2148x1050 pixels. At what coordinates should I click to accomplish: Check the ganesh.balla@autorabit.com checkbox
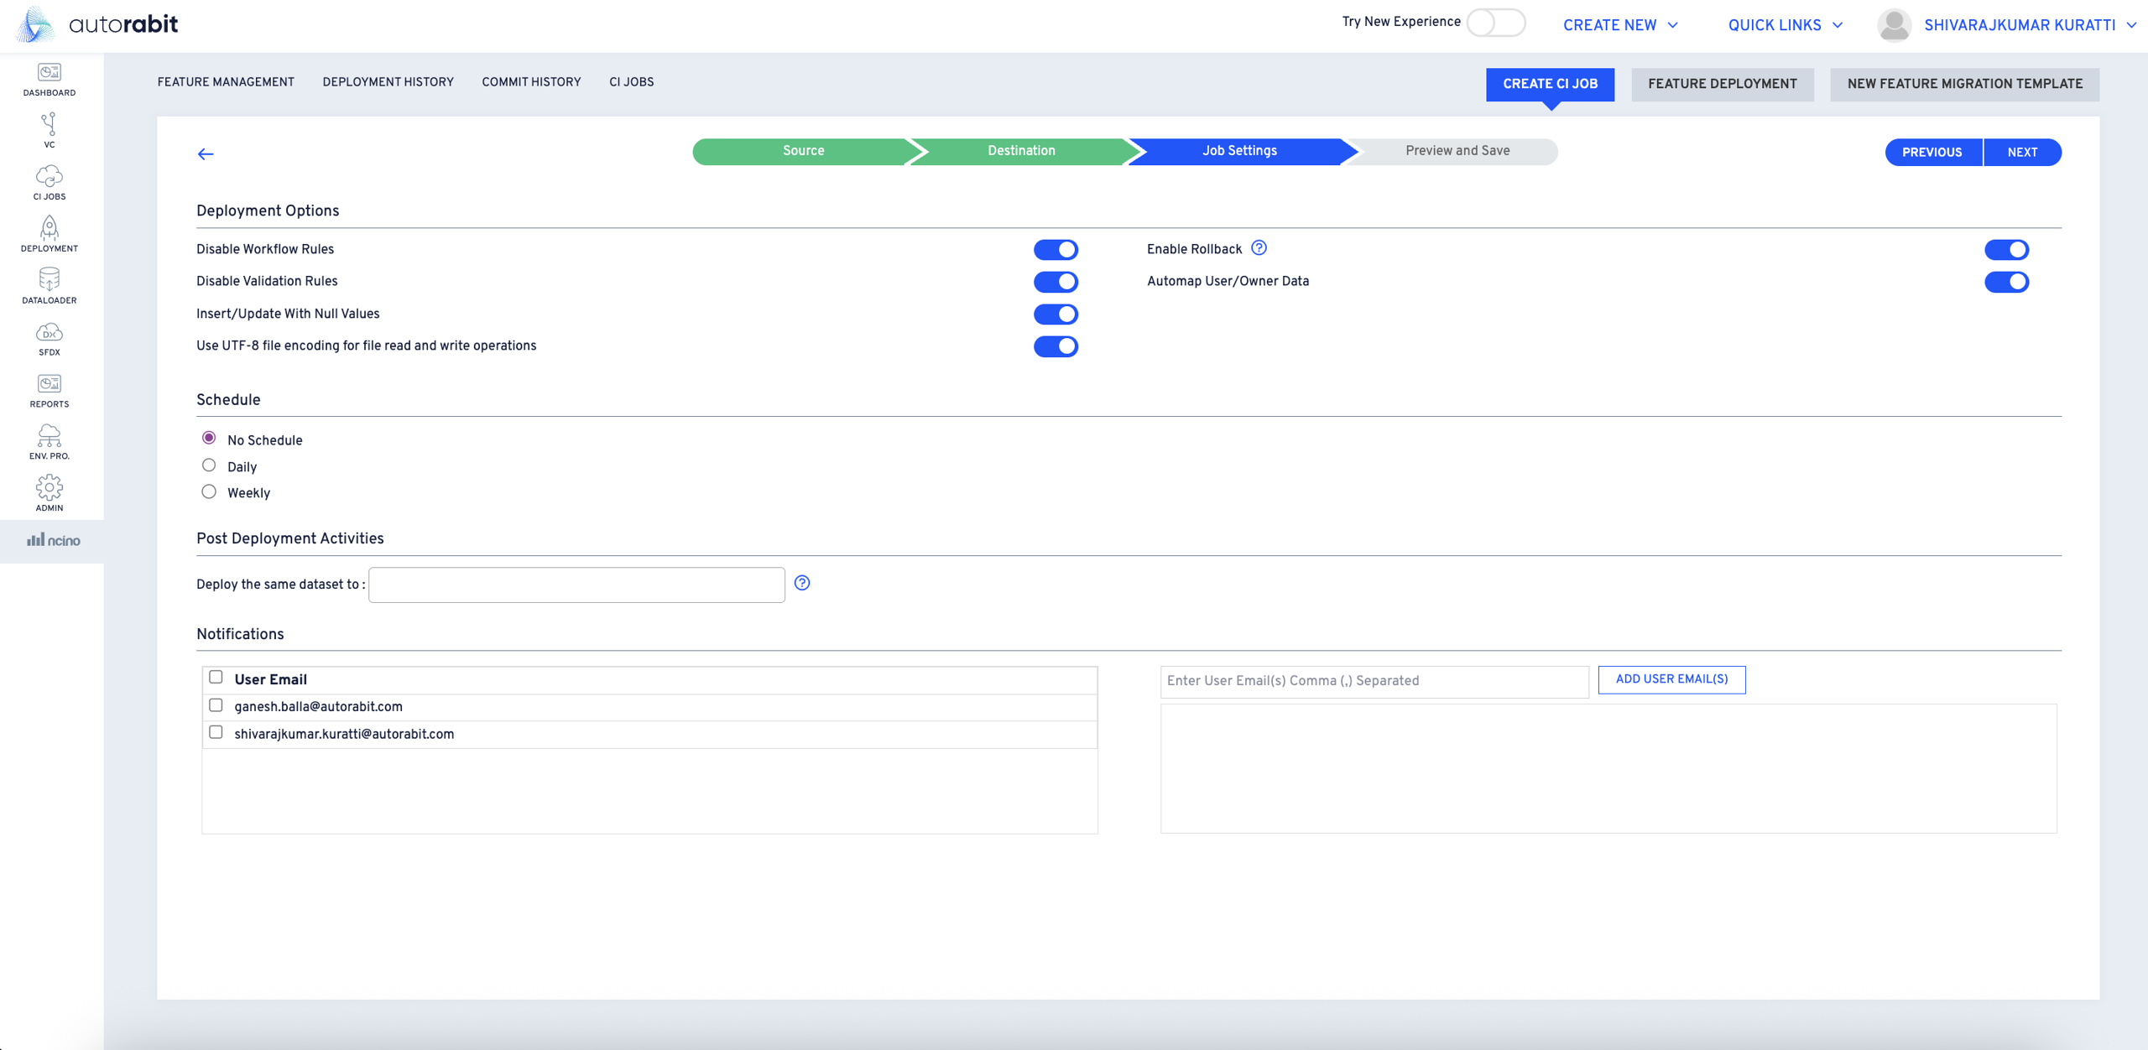(x=216, y=705)
